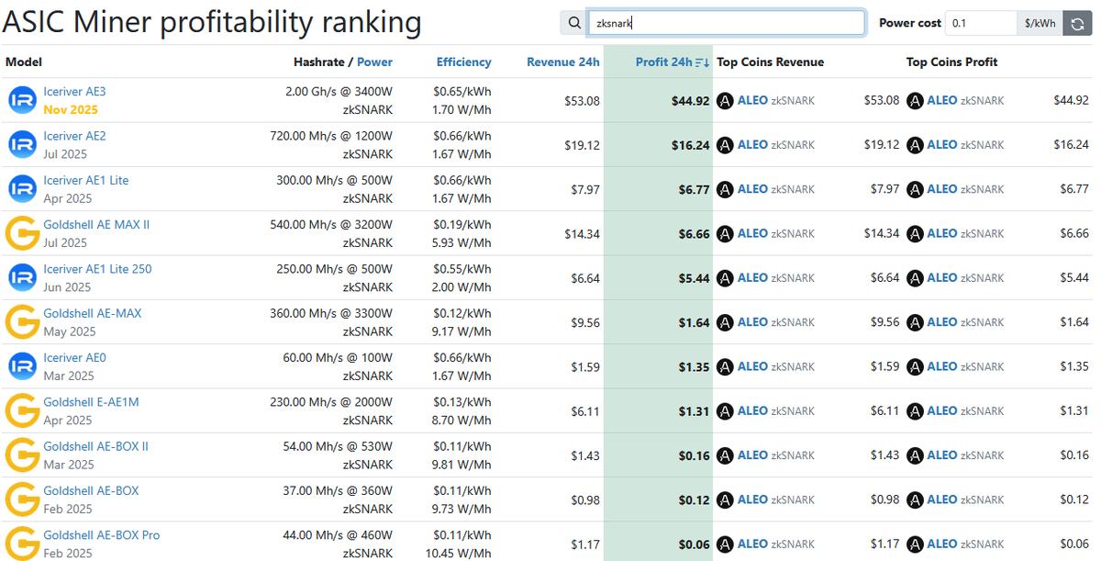
Task: Sort table by Profit 24h header
Action: pos(664,62)
